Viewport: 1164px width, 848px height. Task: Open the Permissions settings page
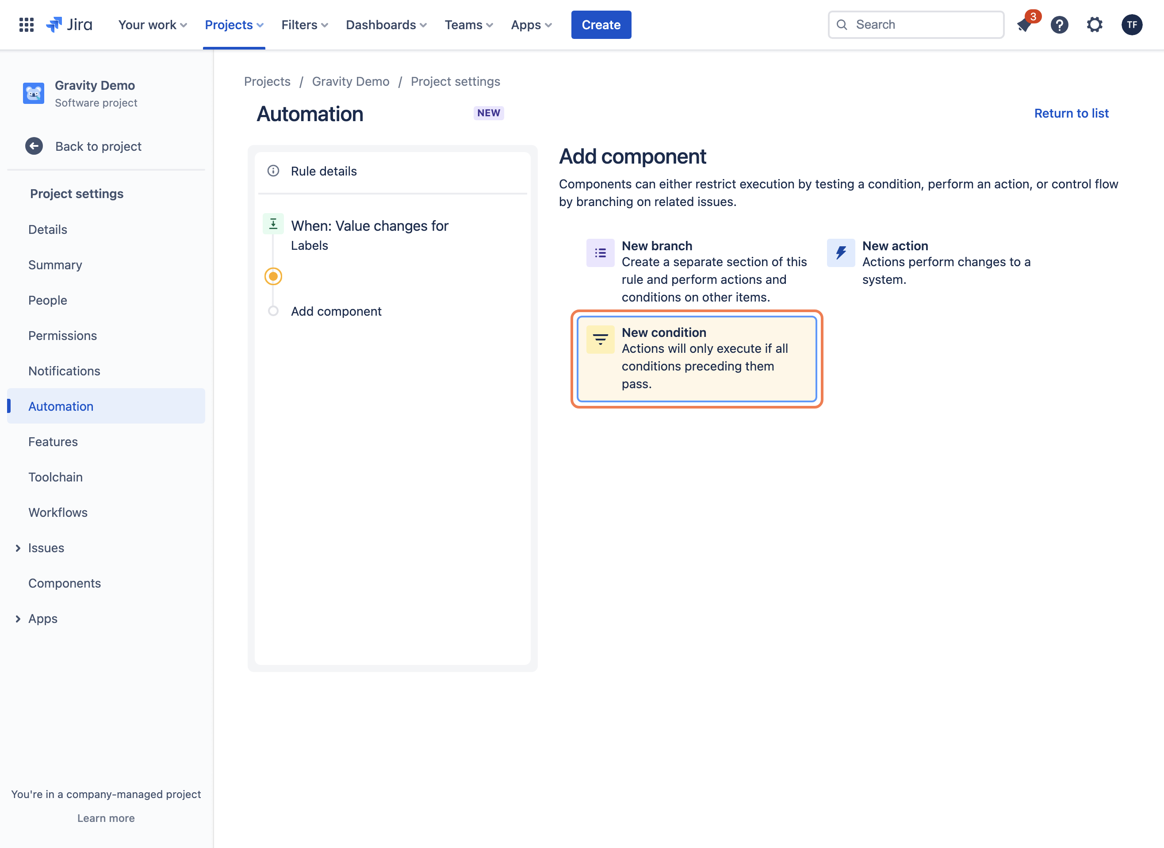pyautogui.click(x=63, y=336)
